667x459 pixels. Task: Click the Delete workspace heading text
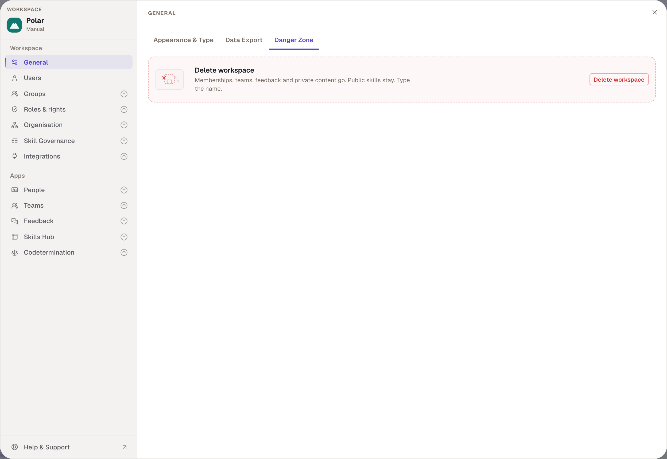224,70
